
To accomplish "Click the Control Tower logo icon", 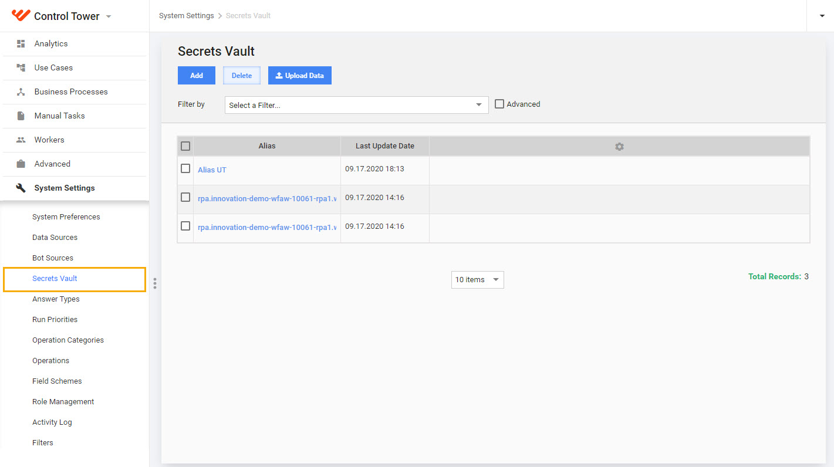I will pyautogui.click(x=21, y=15).
